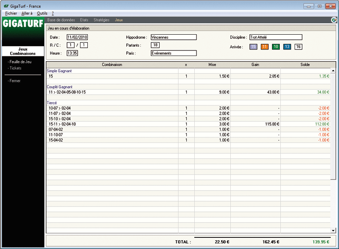Viewport: 339px width, 249px height.
Task: Select combination 11 > 02-04-05-08-10-15
Action: (x=188, y=92)
